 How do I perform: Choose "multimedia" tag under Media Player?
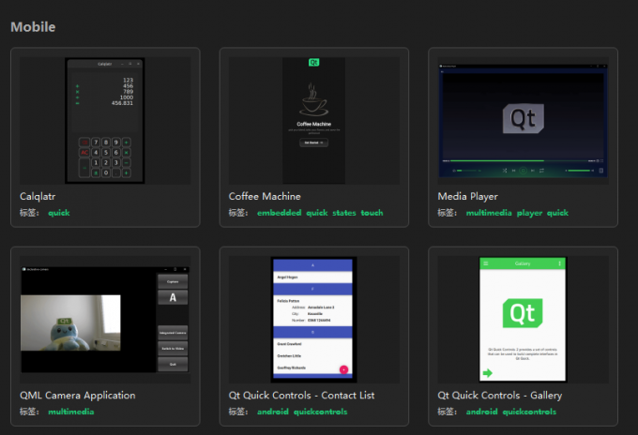488,213
